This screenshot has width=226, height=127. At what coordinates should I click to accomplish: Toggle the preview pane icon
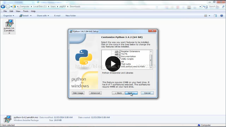pyautogui.click(x=215, y=16)
